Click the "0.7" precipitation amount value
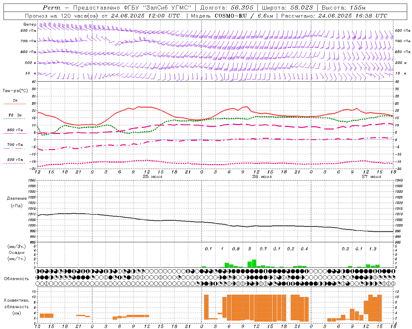 point(263,249)
